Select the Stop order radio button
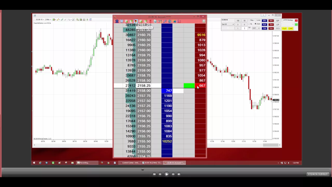The image size is (332, 187). point(249,20)
